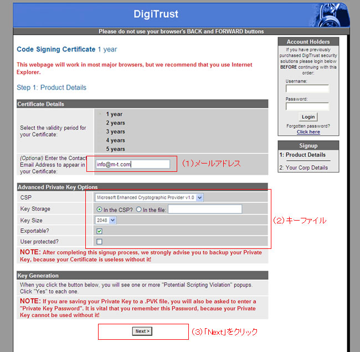Open the forgotten password 'Click here' link

[x=308, y=132]
